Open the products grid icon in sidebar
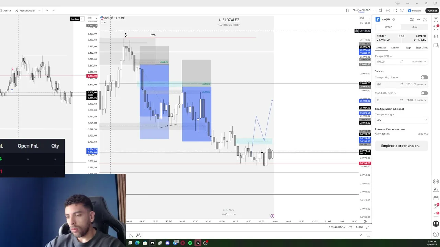 (x=436, y=224)
